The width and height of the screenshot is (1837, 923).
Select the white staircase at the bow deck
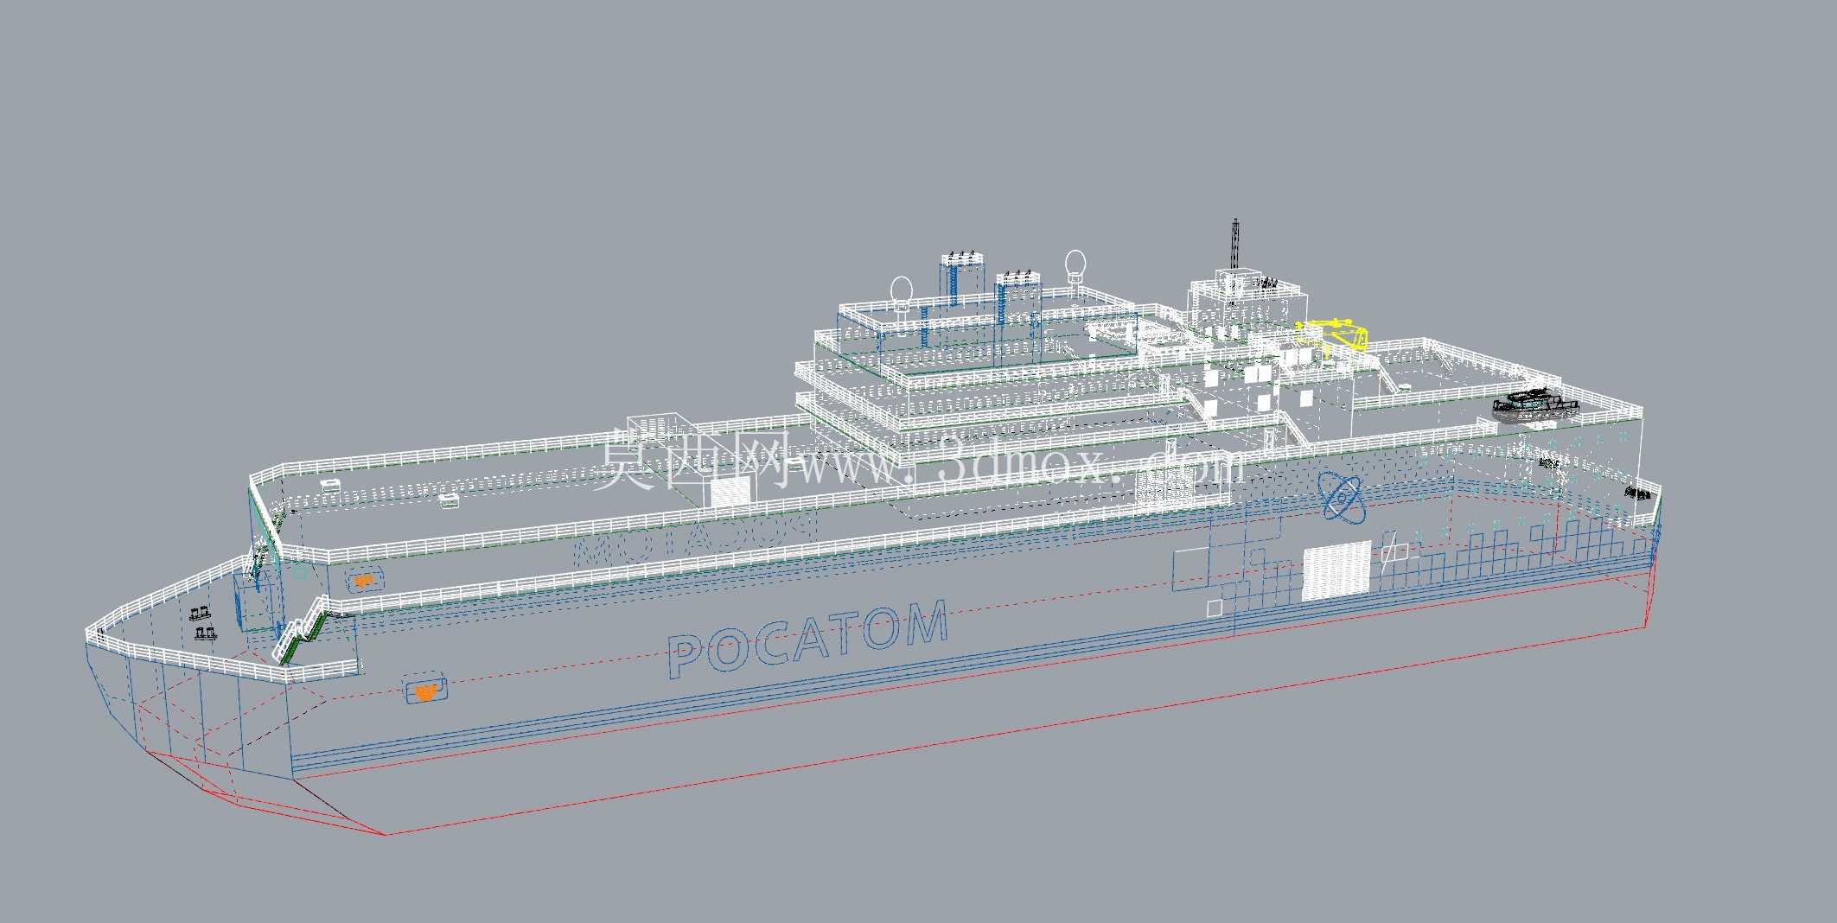300,630
